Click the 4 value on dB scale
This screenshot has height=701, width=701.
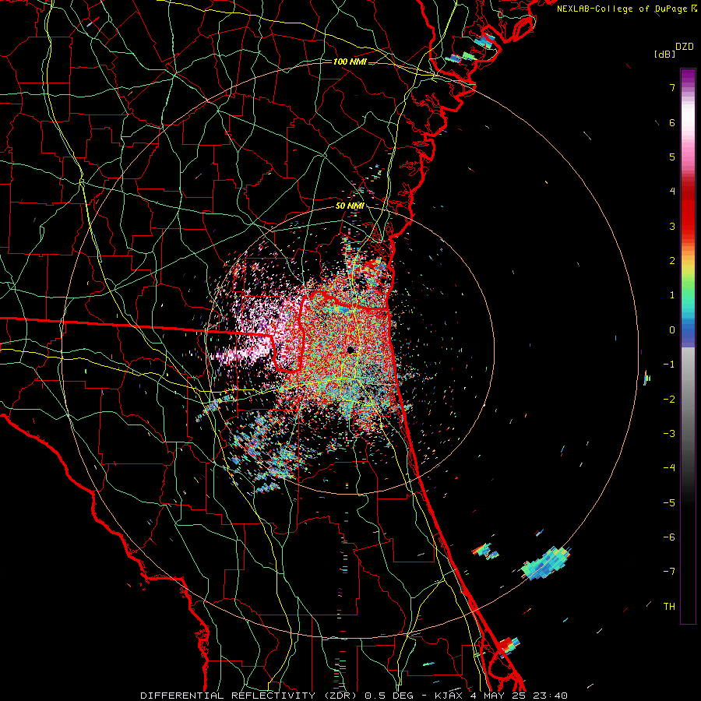(x=672, y=192)
